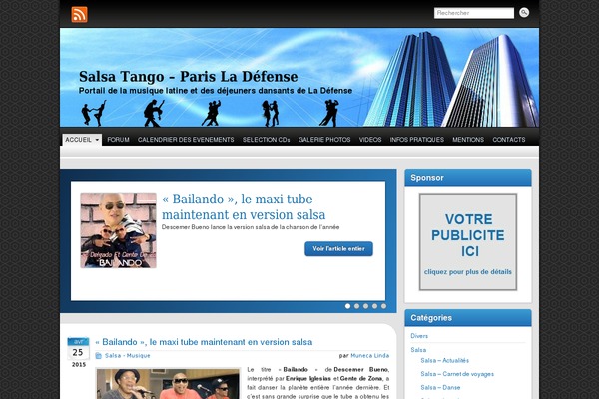Screen dimensions: 599x399
Task: Open the orange RSS feed icon
Action: [79, 15]
